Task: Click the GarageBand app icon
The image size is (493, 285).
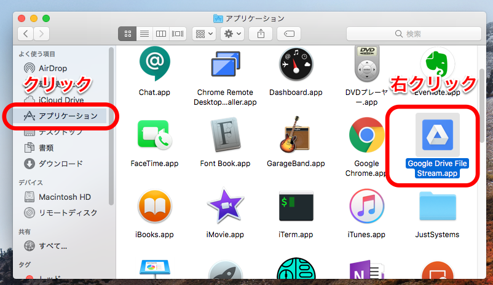Action: 296,135
